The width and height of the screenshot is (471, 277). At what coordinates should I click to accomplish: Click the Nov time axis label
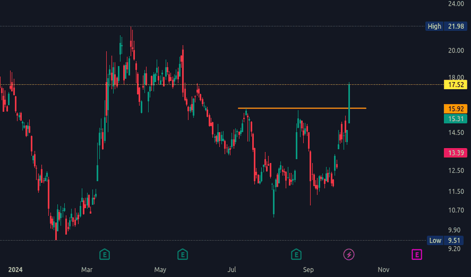pyautogui.click(x=383, y=269)
